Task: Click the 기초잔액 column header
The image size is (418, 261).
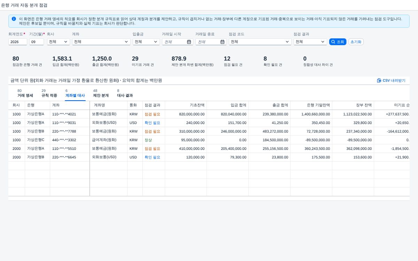Action: (x=186, y=105)
